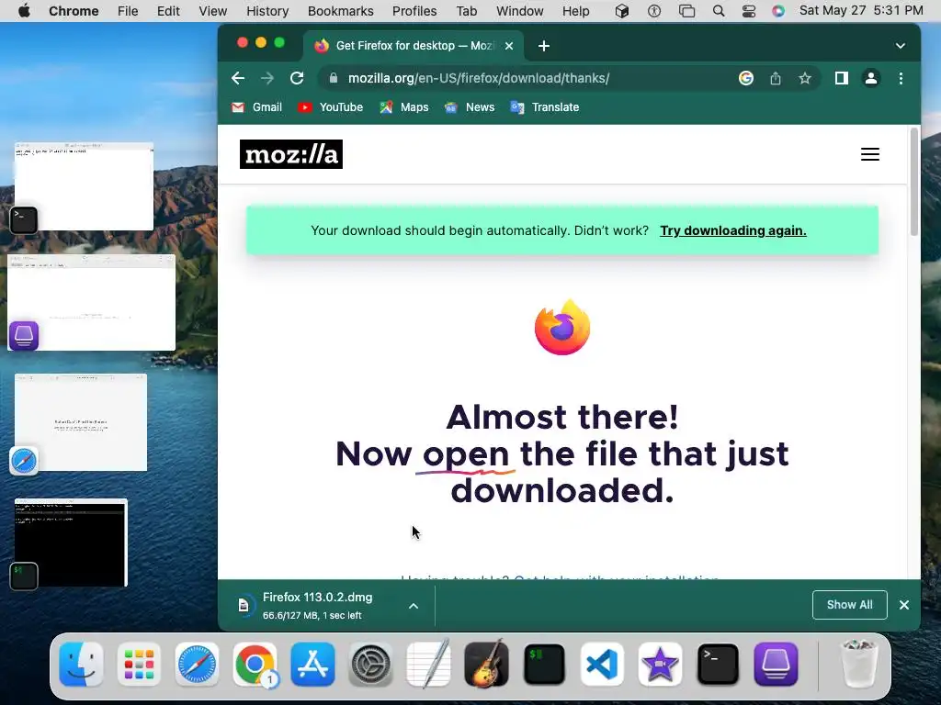Open the Edit menu
This screenshot has width=941, height=705.
(168, 11)
